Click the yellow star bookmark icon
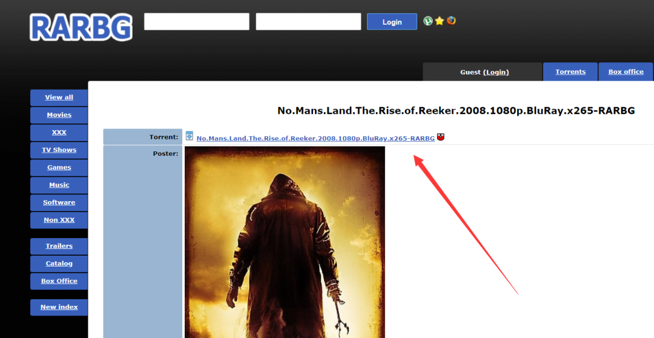Screen dimensions: 654x338 click(439, 21)
